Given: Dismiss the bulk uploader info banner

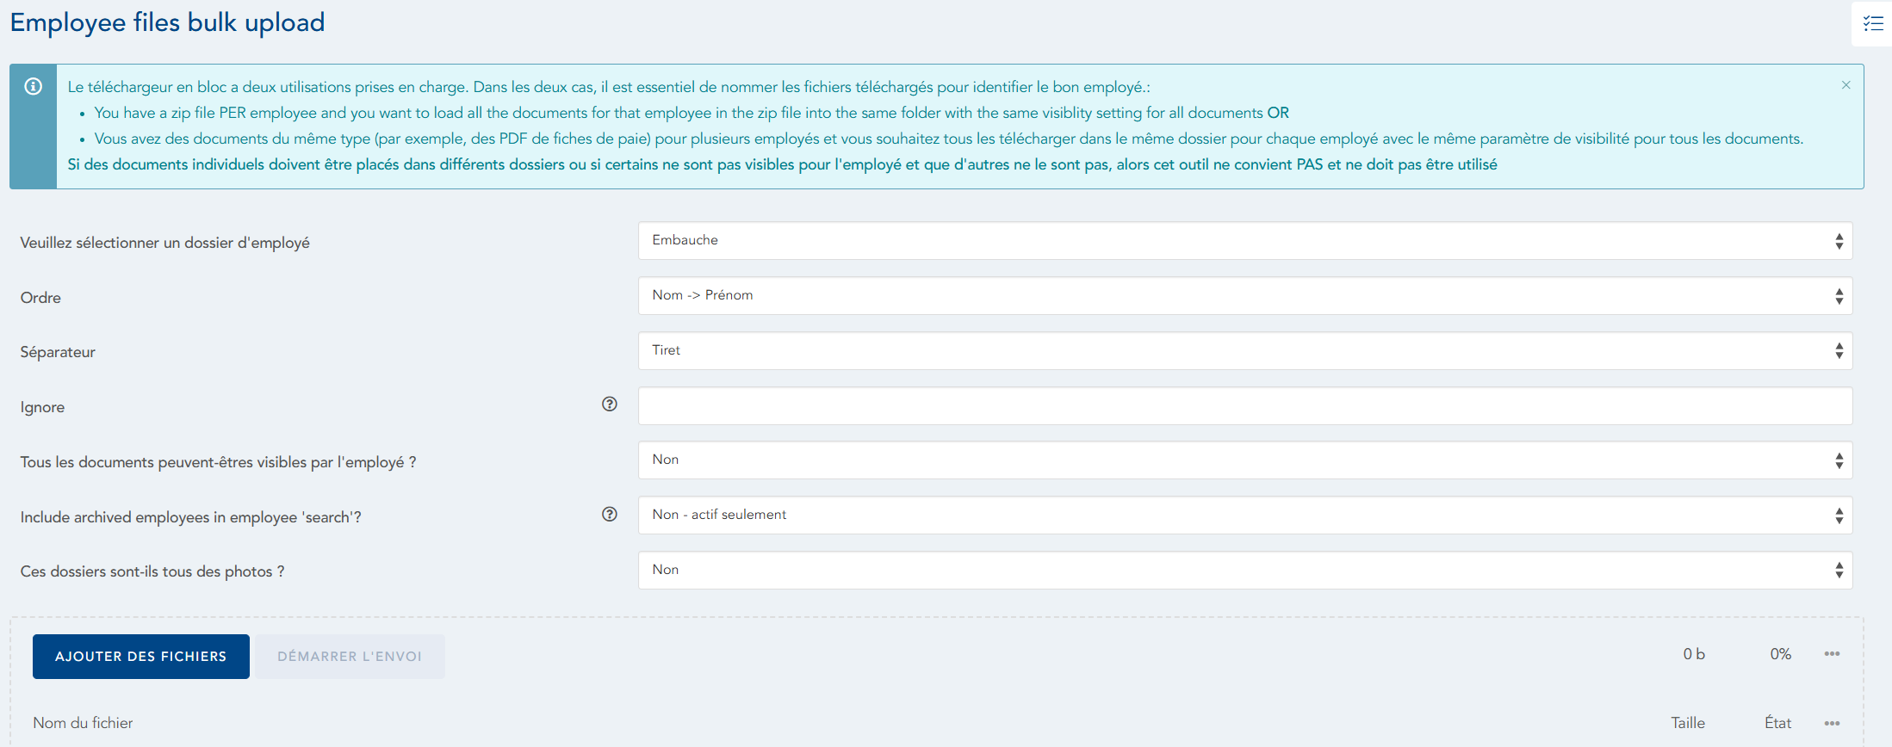Looking at the screenshot, I should coord(1845,85).
